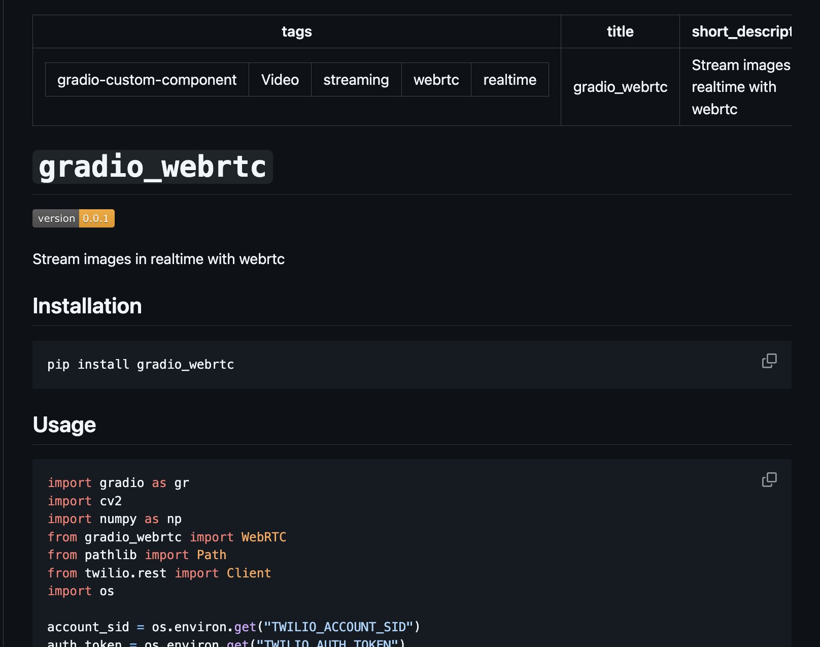Click the realtime tag cell

(x=510, y=80)
